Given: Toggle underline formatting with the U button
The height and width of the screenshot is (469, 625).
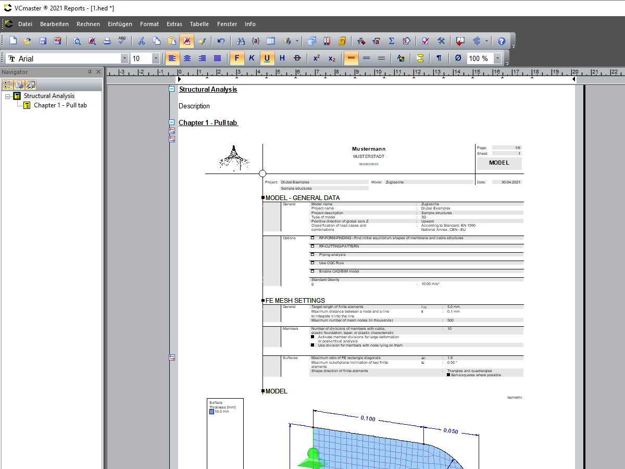Looking at the screenshot, I should (x=266, y=58).
